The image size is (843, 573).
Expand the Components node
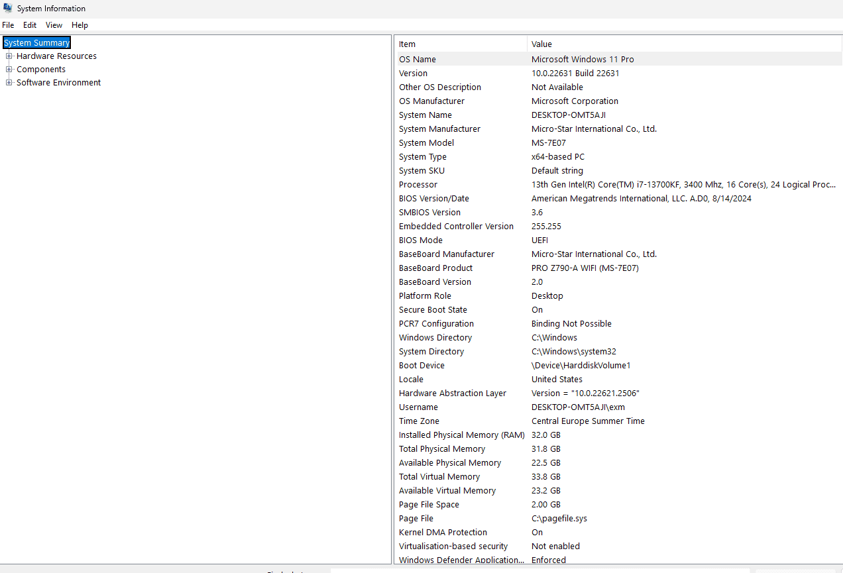(9, 70)
